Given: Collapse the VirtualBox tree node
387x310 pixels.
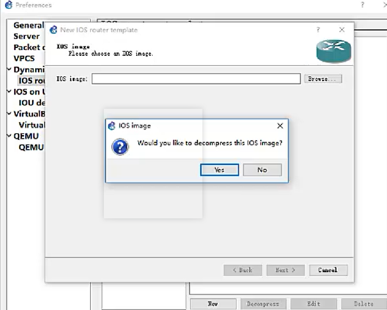Looking at the screenshot, I should 9,114.
